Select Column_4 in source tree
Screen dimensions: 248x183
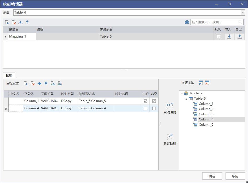pos(206,119)
